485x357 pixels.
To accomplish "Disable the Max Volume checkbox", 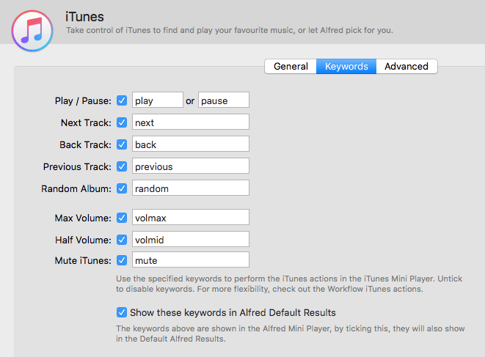I will pyautogui.click(x=122, y=218).
